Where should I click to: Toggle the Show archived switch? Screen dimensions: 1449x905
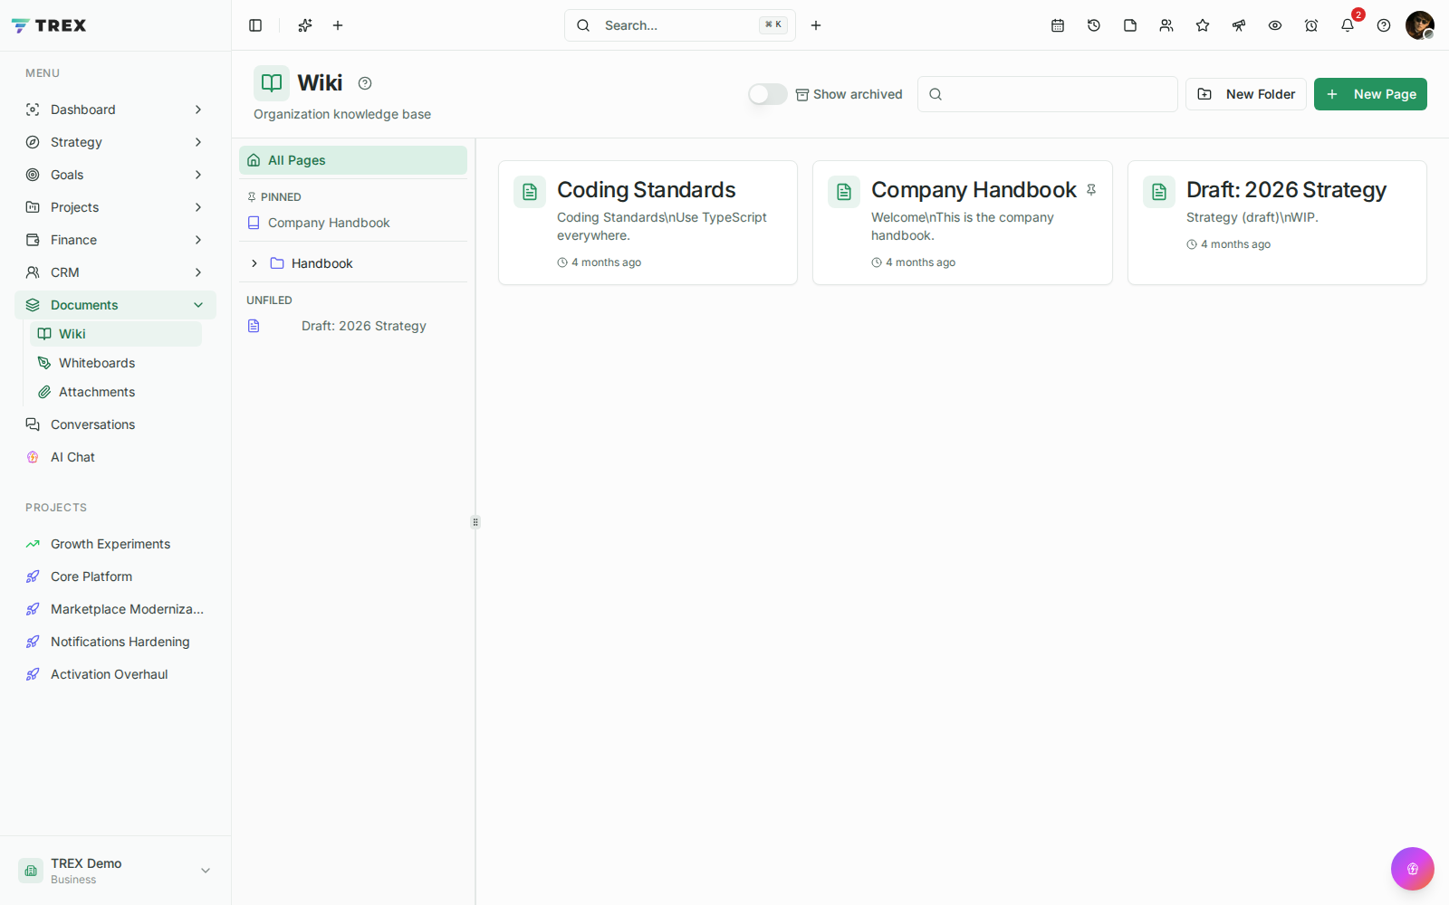tap(768, 94)
